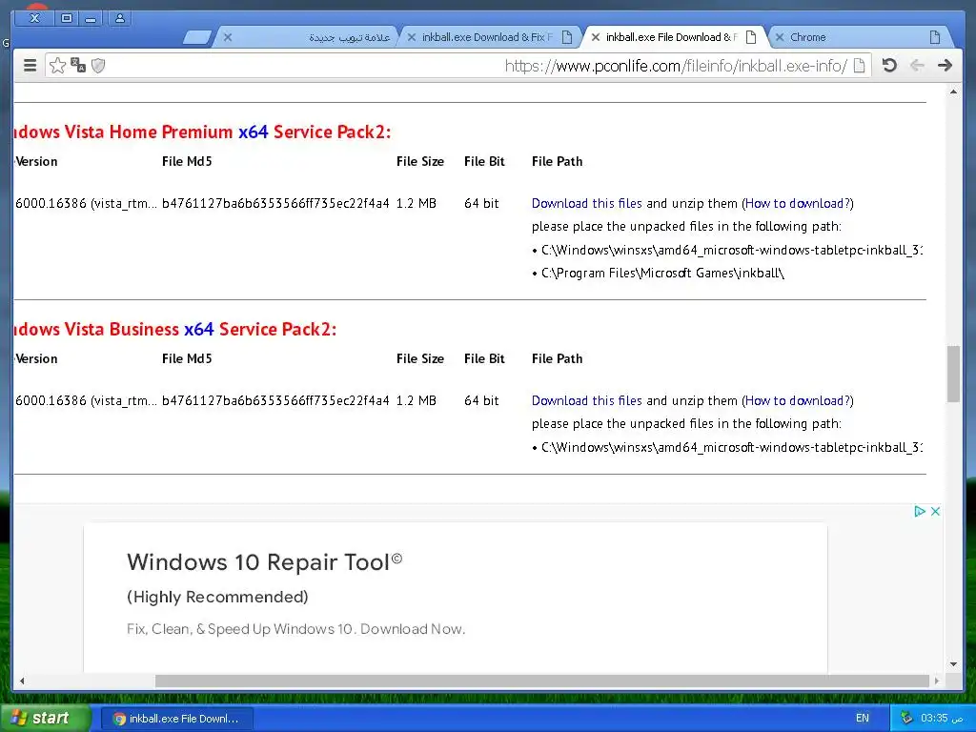
Task: Close the Chrome tab
Action: point(780,37)
